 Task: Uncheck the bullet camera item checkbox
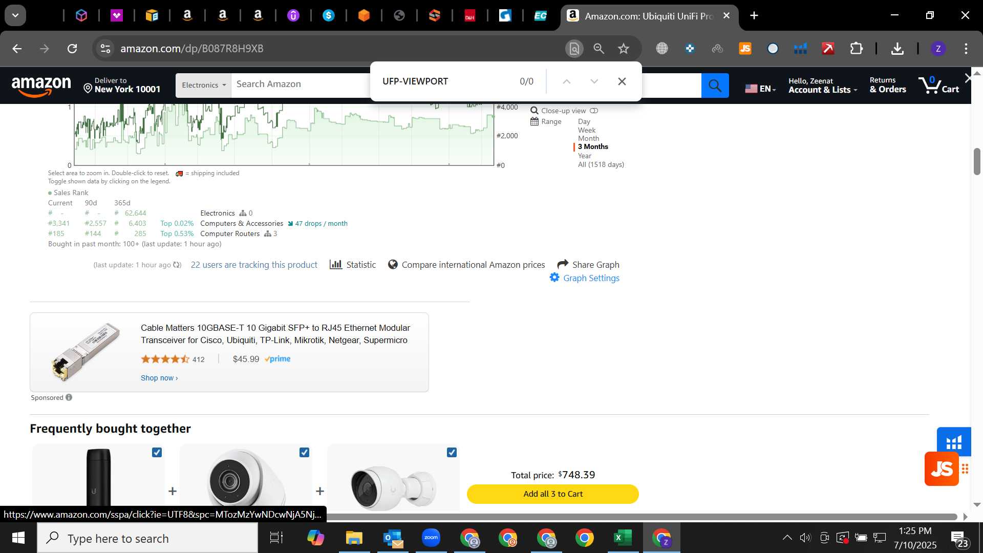[x=452, y=452]
